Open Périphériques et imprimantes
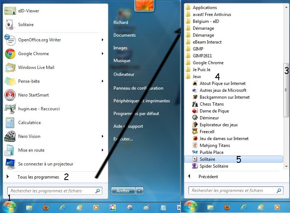 pos(142,101)
